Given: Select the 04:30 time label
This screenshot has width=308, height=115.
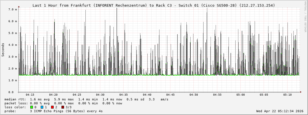Looking at the screenshot, I should (100, 95).
